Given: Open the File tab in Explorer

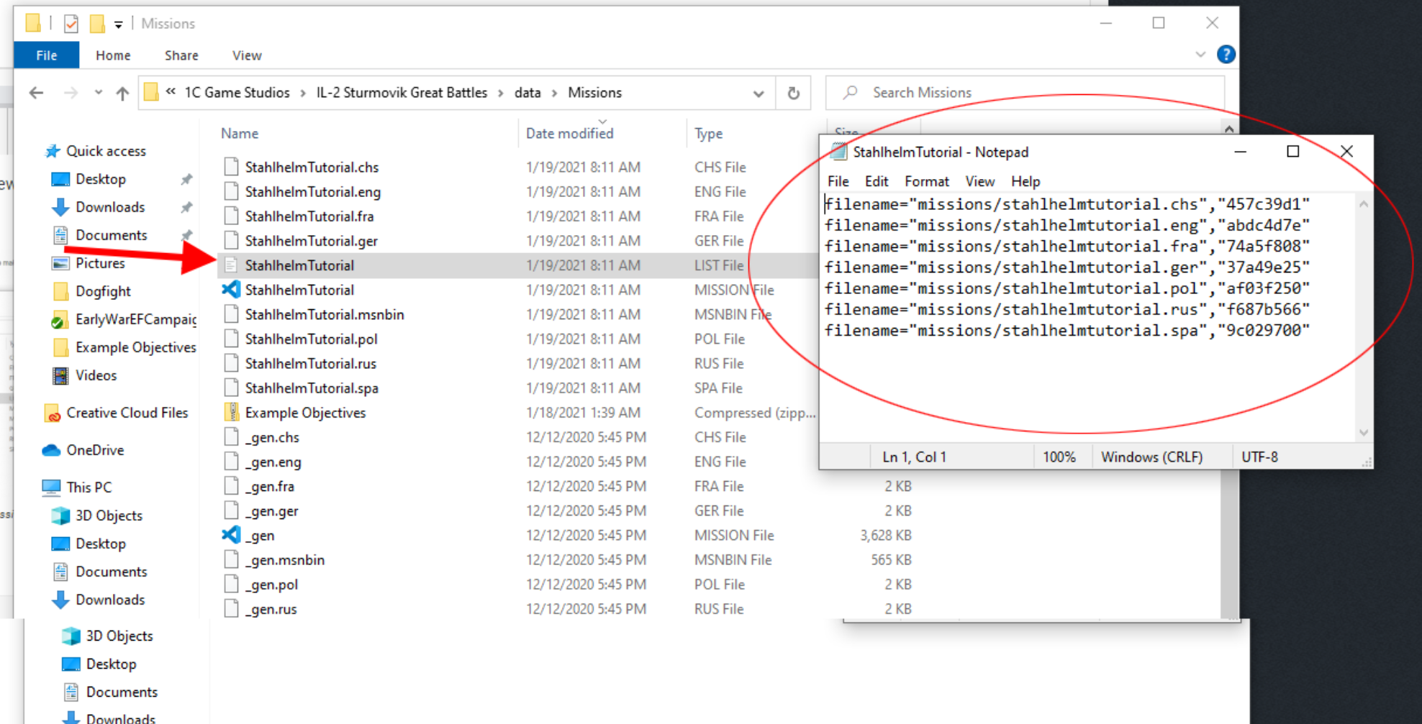Looking at the screenshot, I should click(47, 55).
